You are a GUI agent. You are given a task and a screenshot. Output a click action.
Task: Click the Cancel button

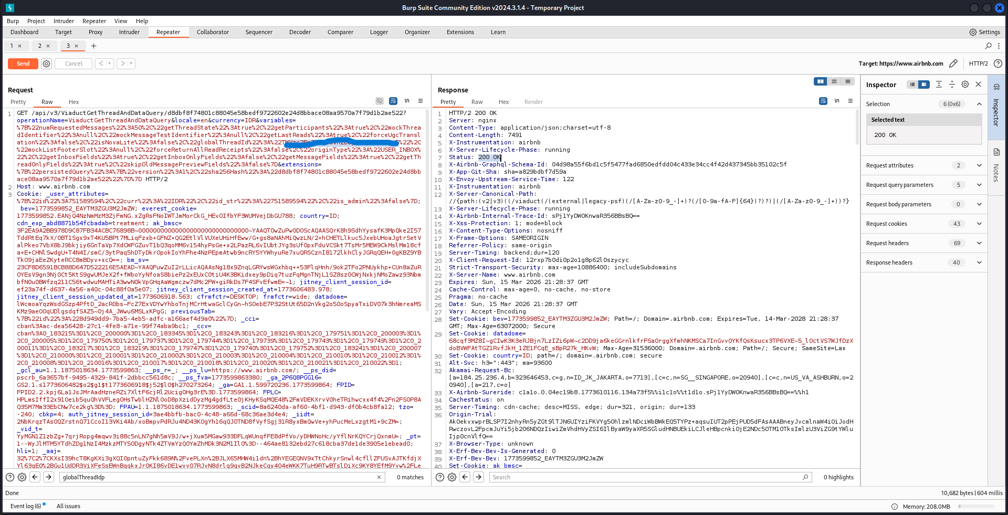click(73, 64)
